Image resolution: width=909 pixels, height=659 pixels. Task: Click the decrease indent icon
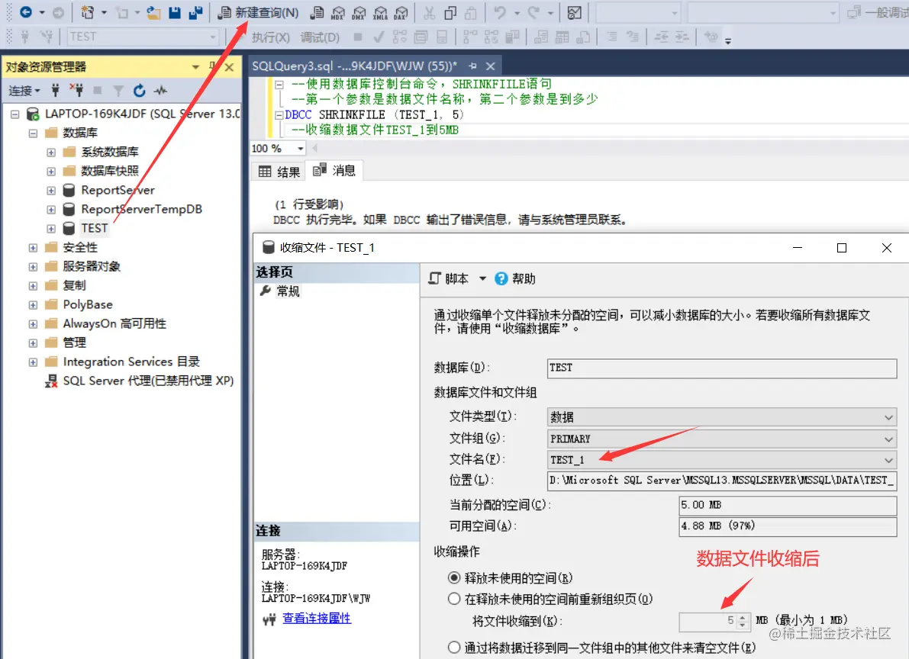point(662,37)
